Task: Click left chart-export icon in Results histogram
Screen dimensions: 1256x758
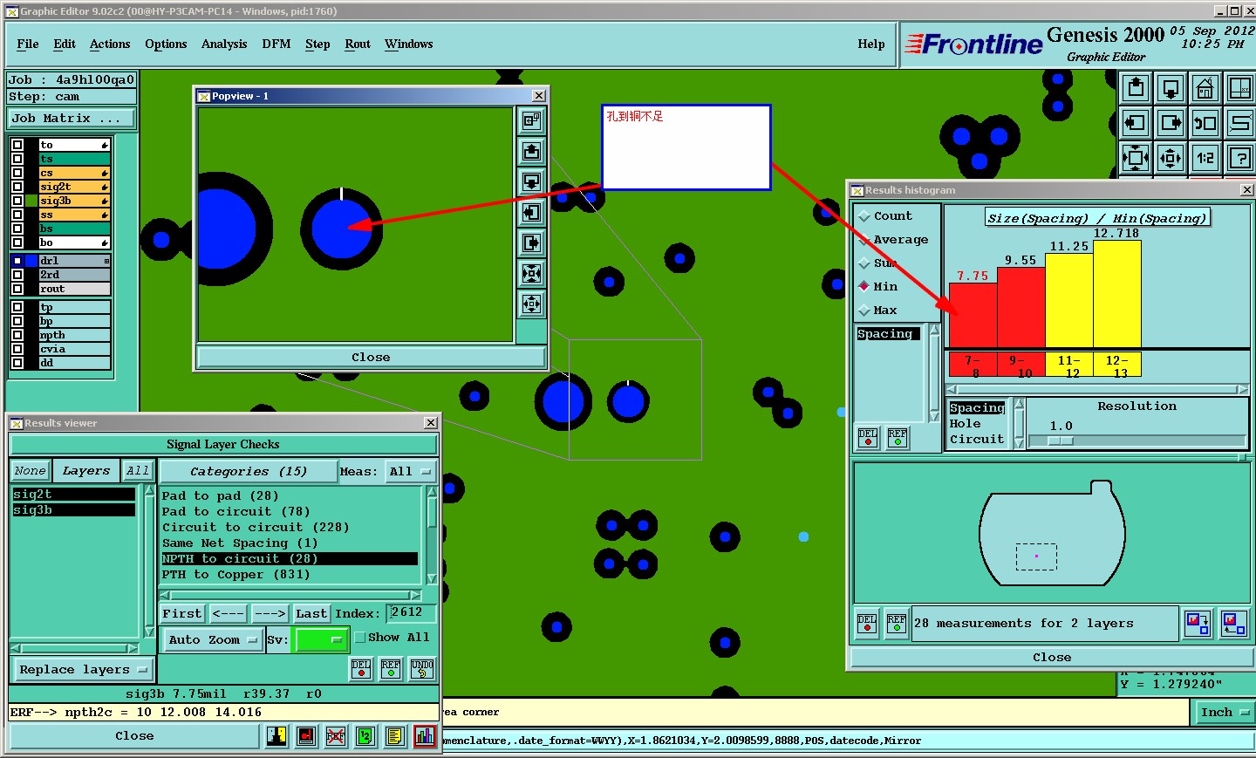Action: tap(1198, 624)
